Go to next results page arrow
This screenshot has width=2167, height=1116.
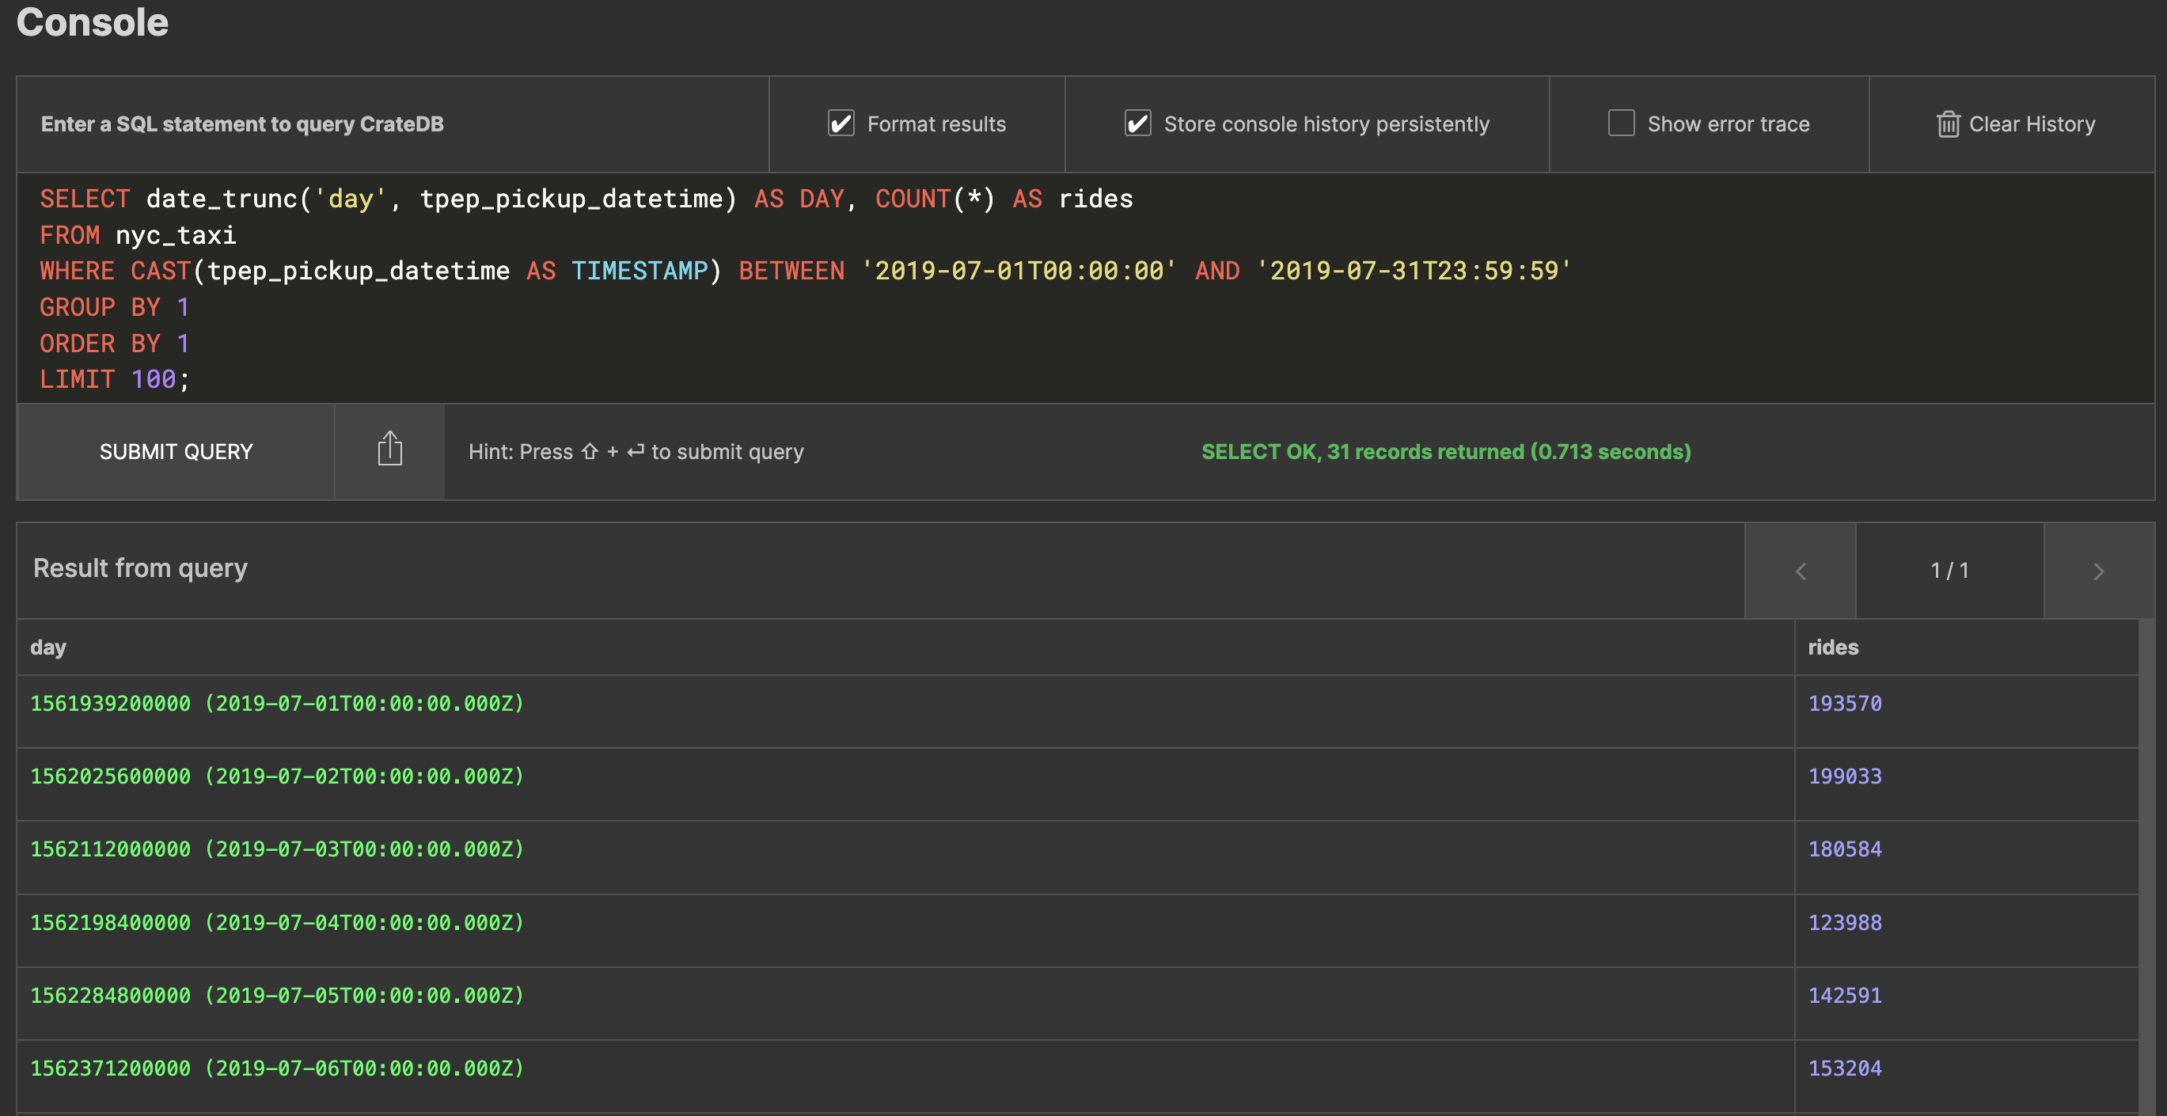(2099, 571)
